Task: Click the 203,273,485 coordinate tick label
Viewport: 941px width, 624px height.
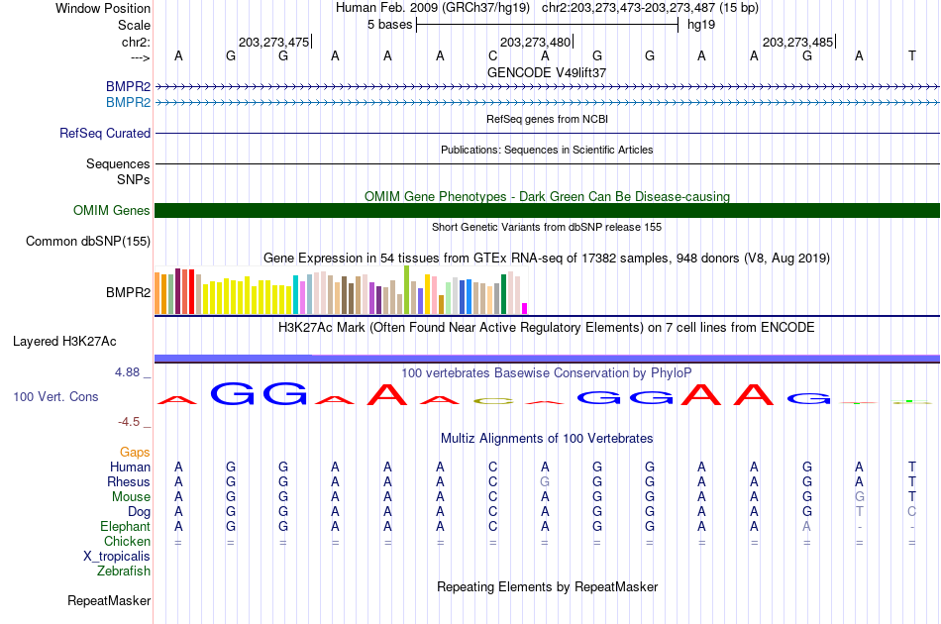Action: point(797,42)
